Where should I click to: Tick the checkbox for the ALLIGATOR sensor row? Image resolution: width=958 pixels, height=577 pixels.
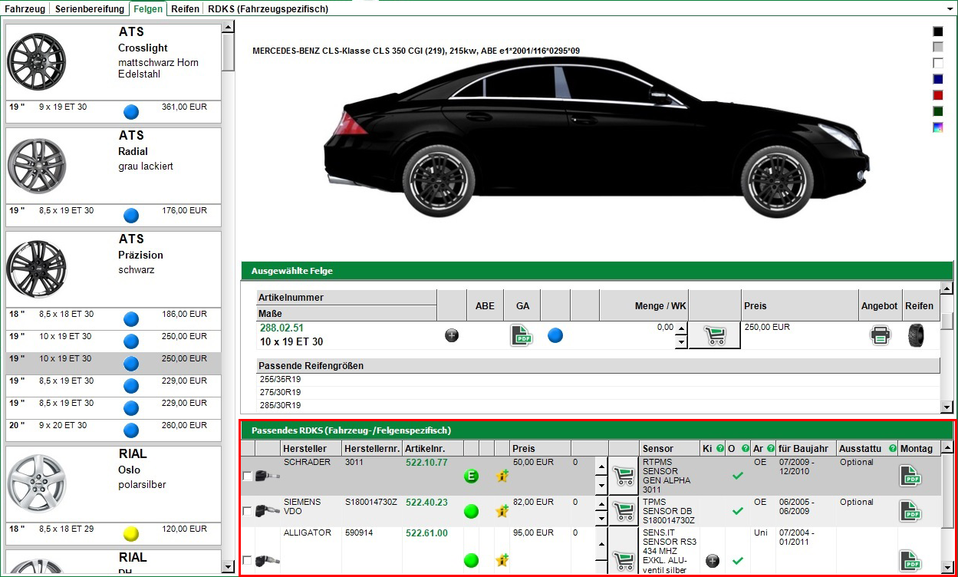247,561
